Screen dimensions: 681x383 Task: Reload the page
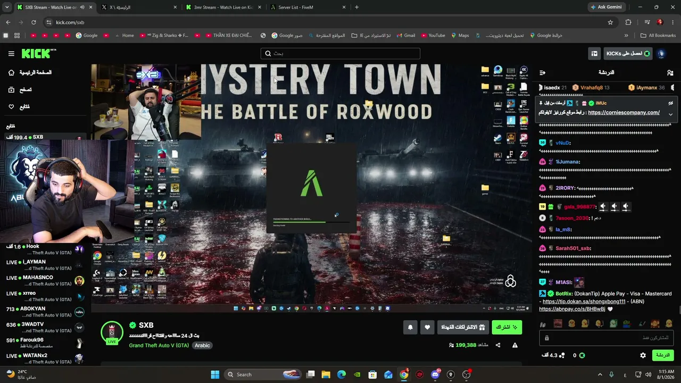(x=34, y=22)
